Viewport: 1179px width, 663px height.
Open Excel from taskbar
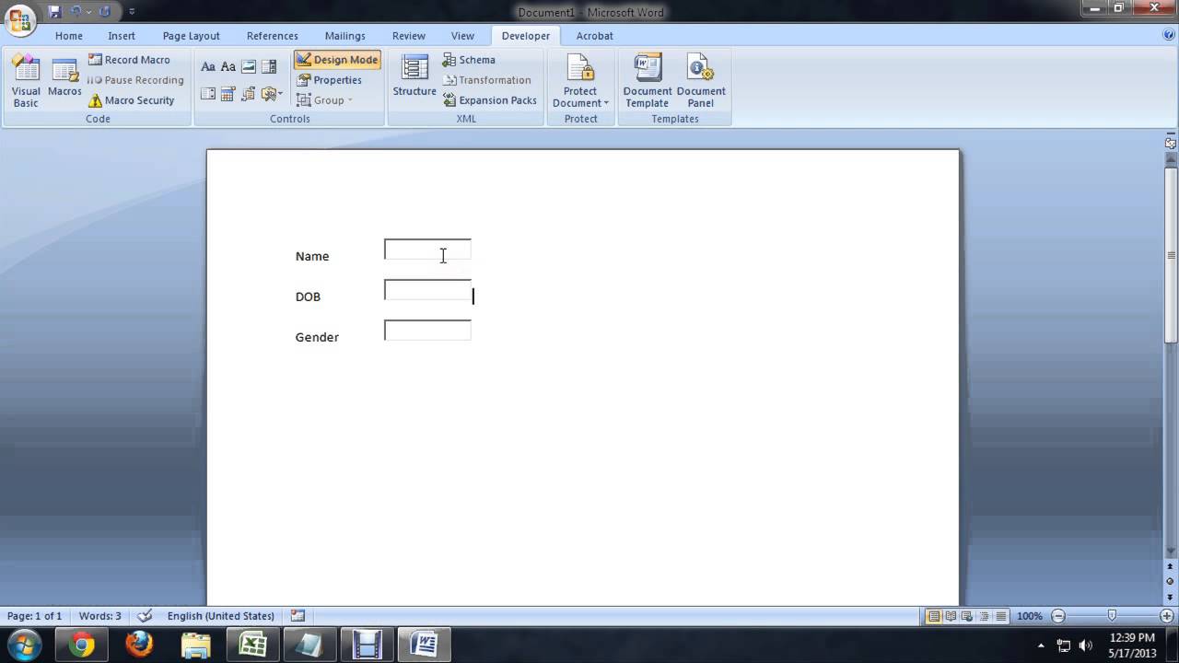tap(252, 645)
